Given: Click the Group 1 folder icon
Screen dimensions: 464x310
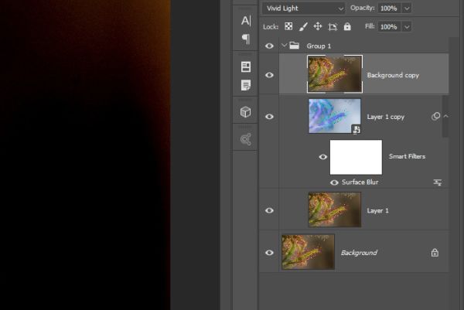Looking at the screenshot, I should (294, 46).
